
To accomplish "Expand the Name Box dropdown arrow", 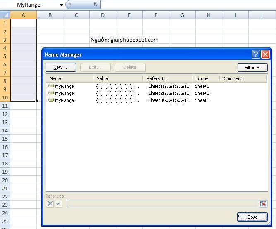I will [61, 5].
